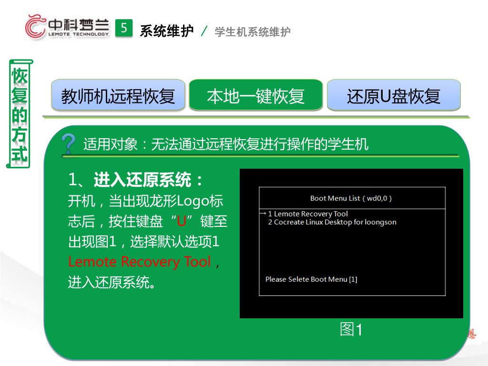
Task: Click the 开机，当出现龙形Logo标 line
Action: pos(145,201)
